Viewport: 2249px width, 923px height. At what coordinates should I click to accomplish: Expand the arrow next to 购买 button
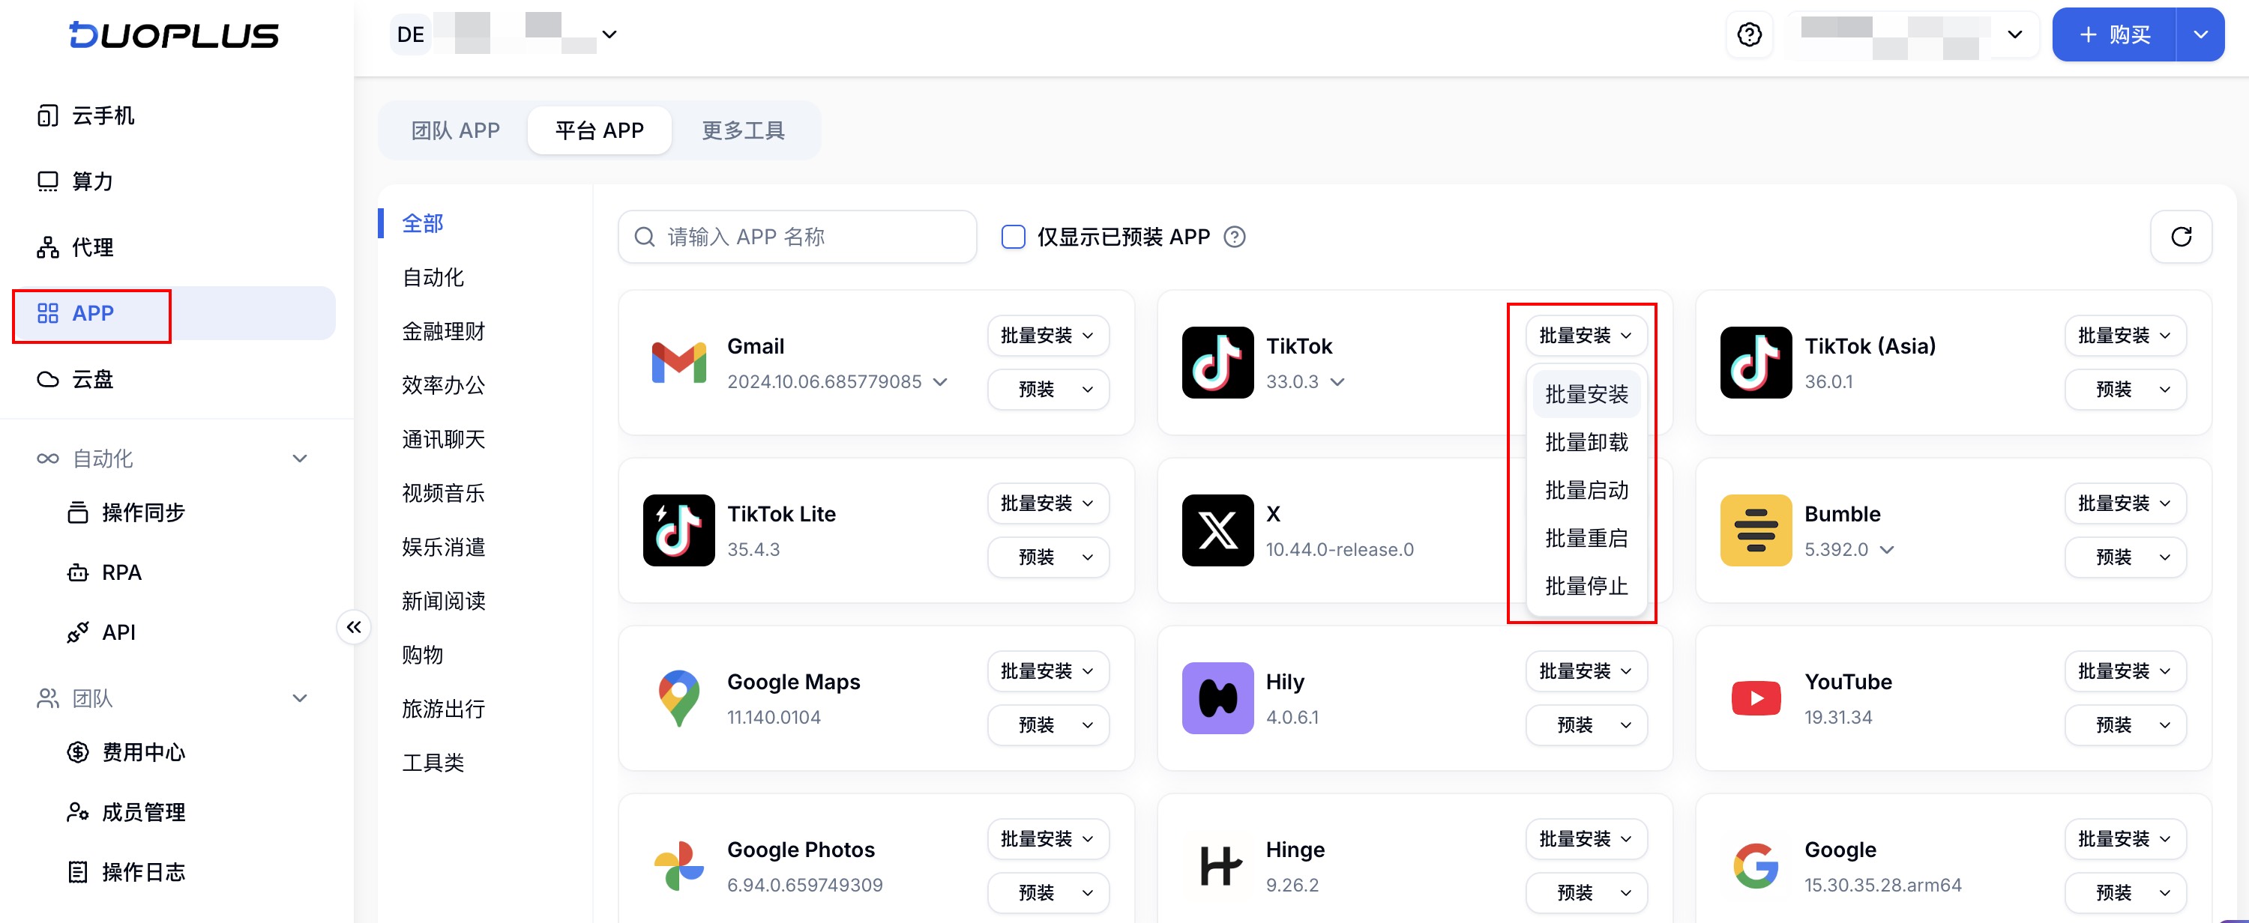click(x=2200, y=35)
